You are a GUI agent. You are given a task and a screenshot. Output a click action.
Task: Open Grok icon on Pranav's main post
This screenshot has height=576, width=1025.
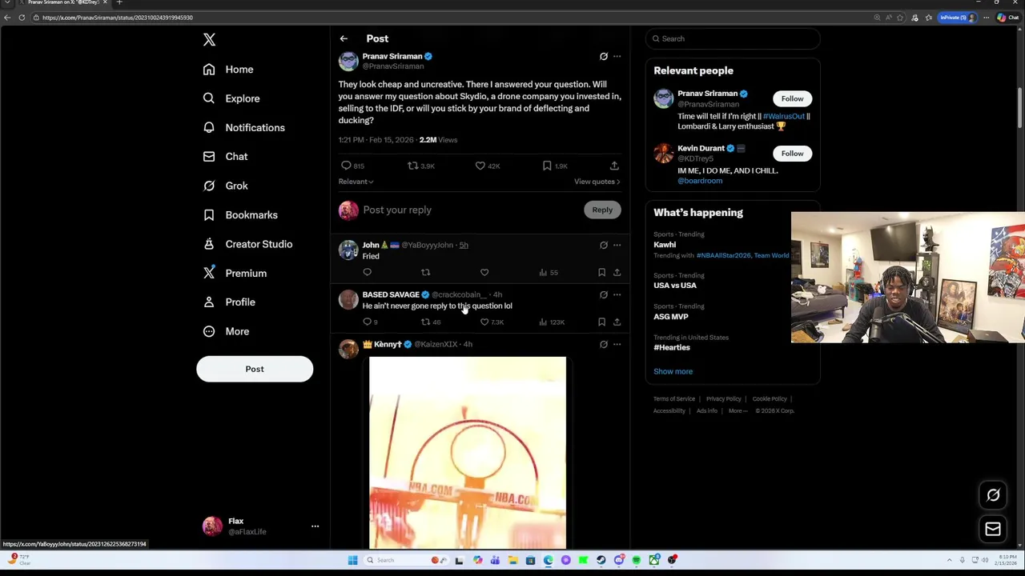pos(604,56)
